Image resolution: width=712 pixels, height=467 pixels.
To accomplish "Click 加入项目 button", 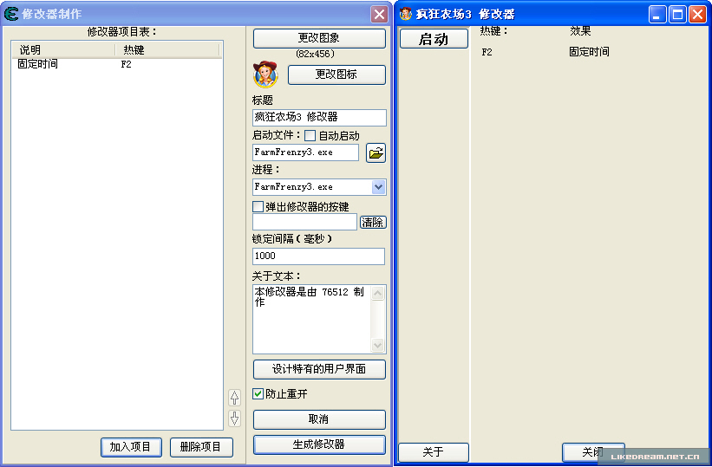I will coord(131,447).
